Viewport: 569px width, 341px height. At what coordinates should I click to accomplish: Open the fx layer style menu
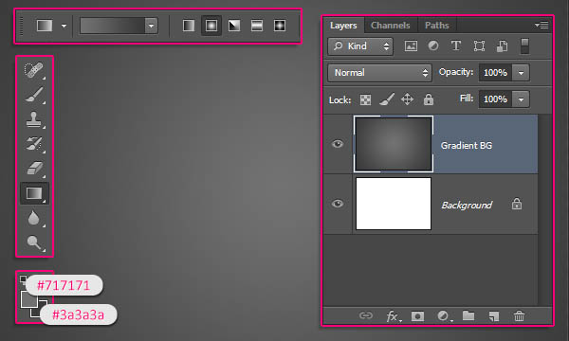pos(394,316)
